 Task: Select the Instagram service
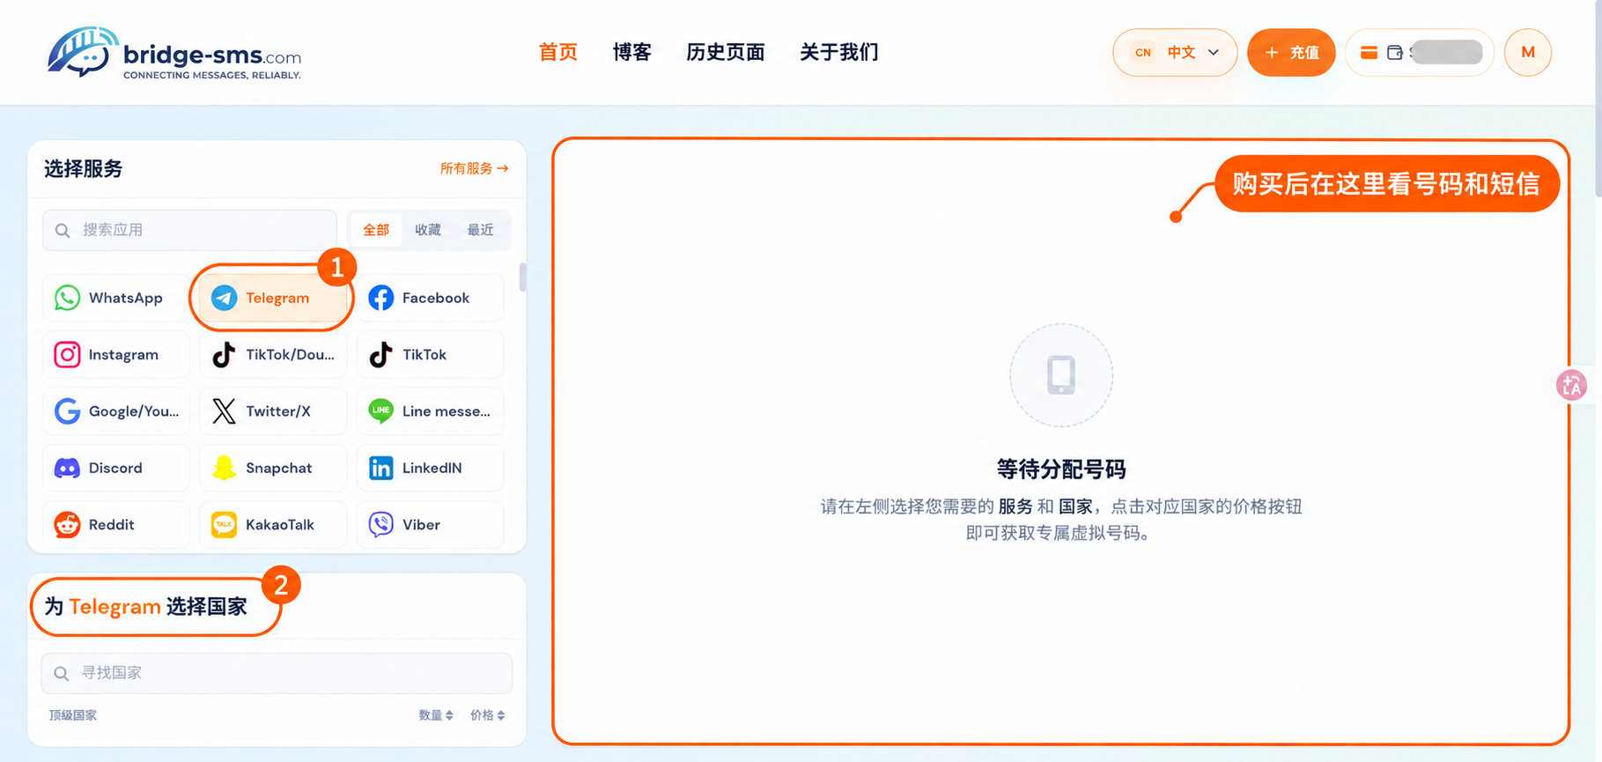click(x=116, y=354)
